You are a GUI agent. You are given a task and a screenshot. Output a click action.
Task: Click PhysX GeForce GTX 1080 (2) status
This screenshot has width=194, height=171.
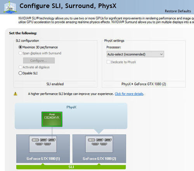(144, 84)
